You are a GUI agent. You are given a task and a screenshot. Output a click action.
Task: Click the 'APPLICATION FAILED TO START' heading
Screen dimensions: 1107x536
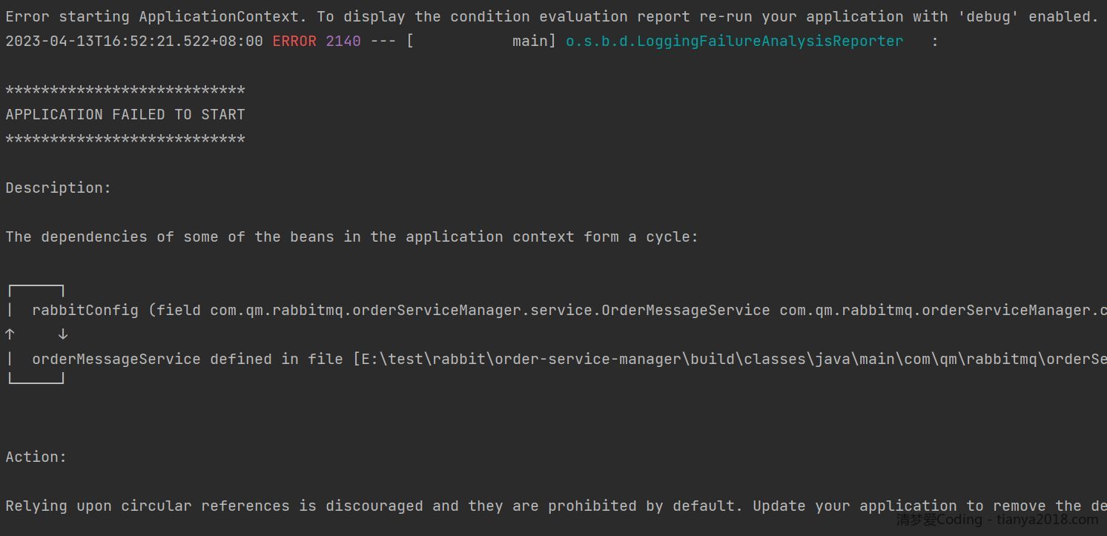(x=125, y=114)
